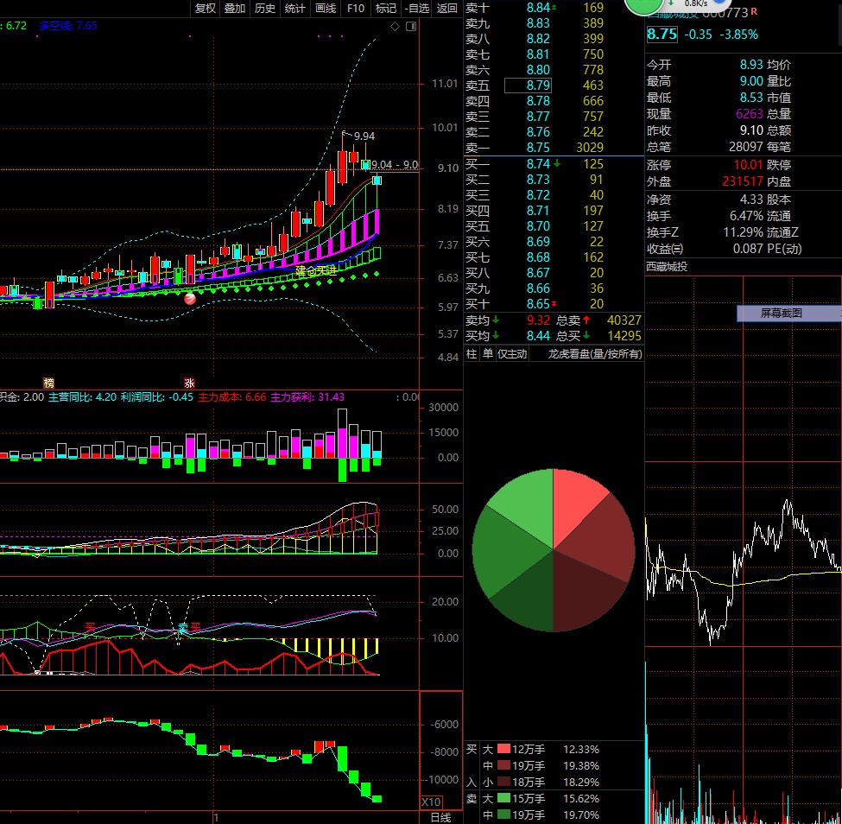Click the 买二 row price 8.73
The height and width of the screenshot is (824, 842).
pos(538,180)
